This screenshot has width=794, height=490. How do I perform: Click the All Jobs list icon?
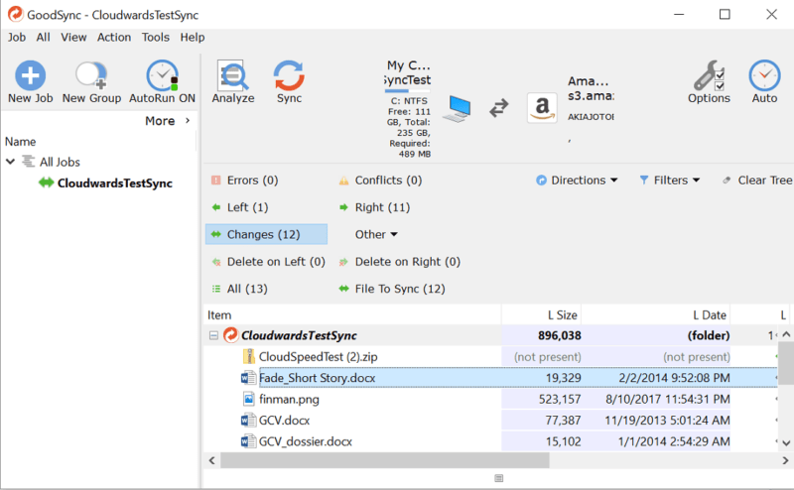click(29, 162)
